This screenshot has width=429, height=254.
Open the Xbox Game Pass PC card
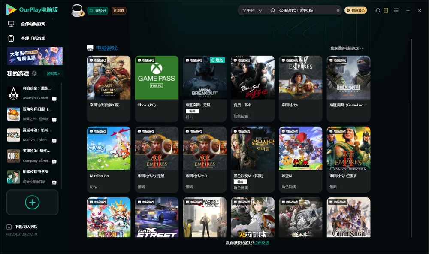(x=157, y=89)
